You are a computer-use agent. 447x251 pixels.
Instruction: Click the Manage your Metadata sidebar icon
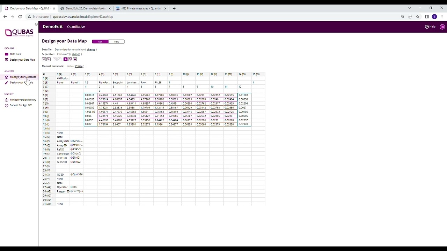coord(6,77)
